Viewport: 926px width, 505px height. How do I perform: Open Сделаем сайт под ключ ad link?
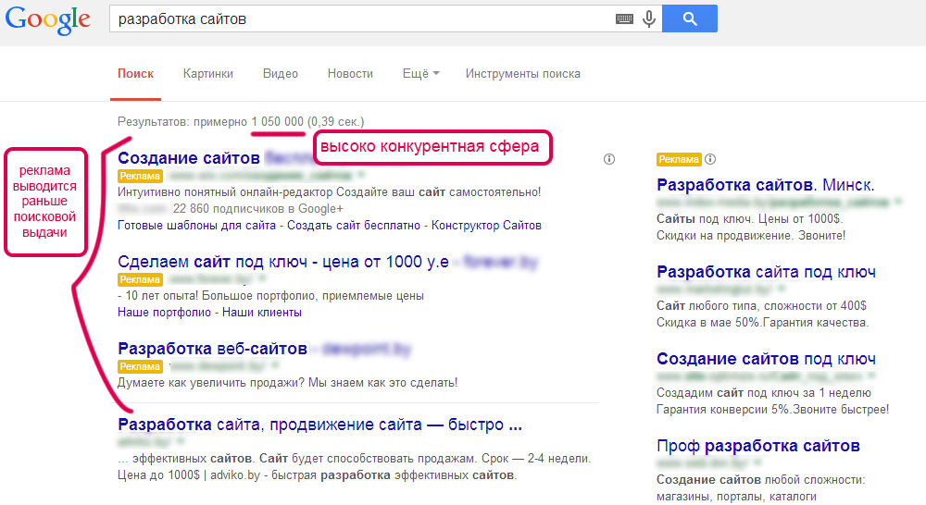(x=282, y=262)
